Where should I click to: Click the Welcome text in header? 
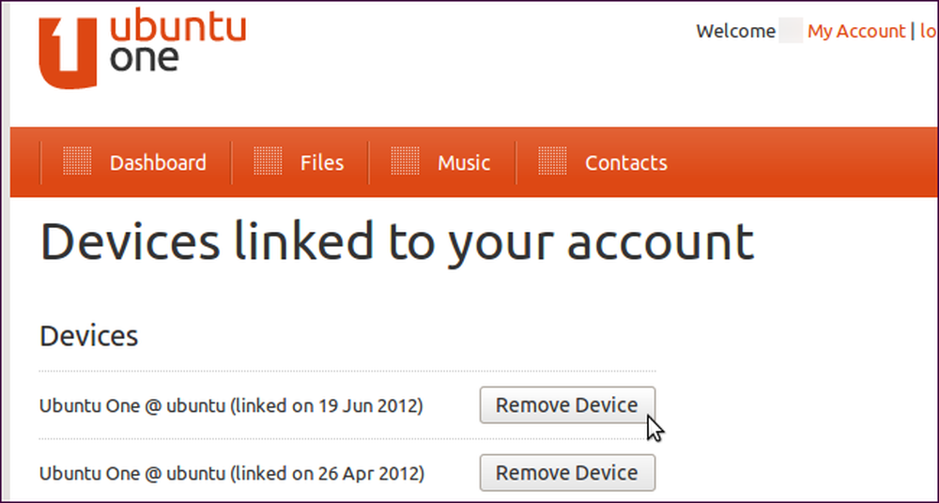tap(736, 31)
